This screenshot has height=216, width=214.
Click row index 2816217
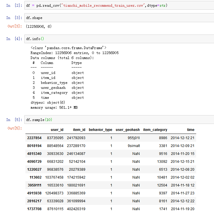pyautogui.click(x=34, y=201)
